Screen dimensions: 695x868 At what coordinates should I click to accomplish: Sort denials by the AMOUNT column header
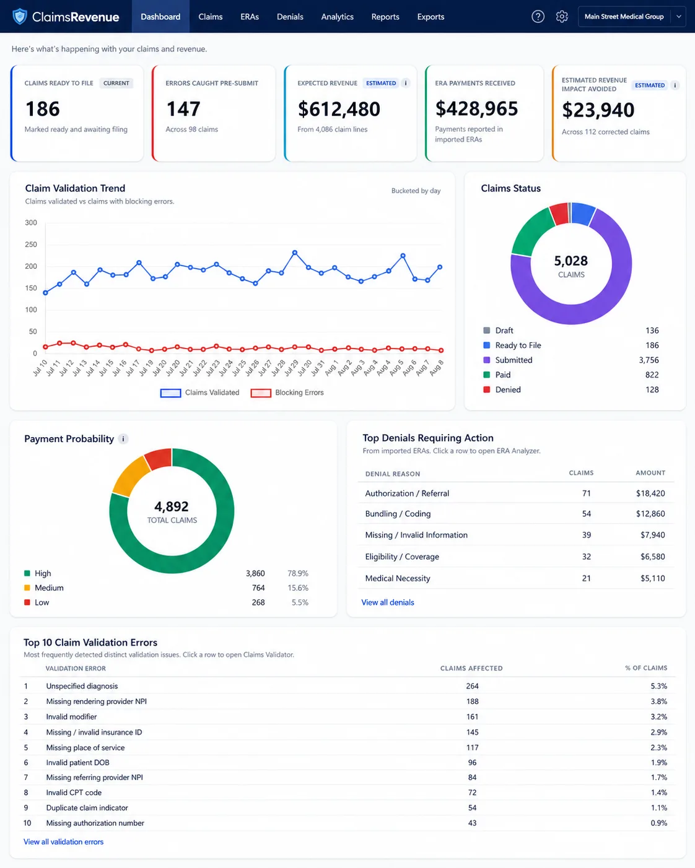(x=650, y=473)
